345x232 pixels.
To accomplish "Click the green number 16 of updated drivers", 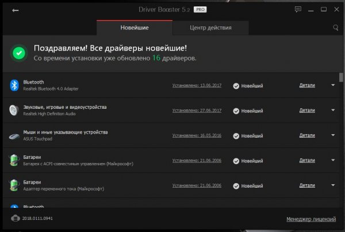I will point(156,58).
